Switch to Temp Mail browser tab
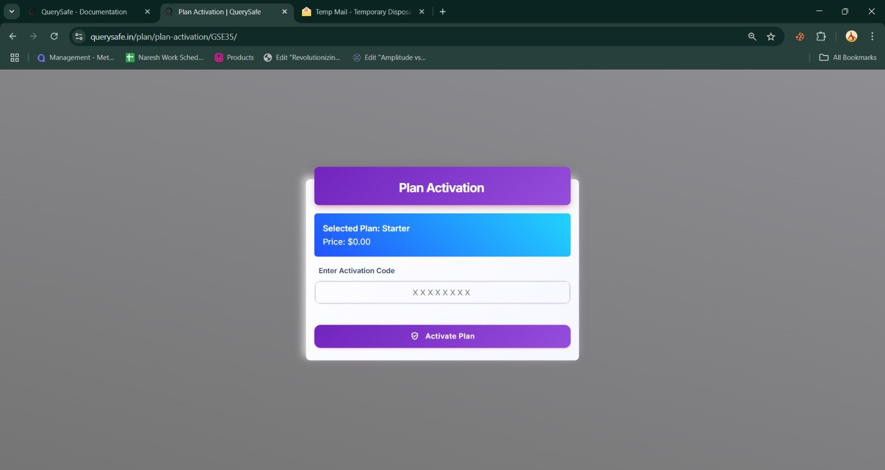 363,12
